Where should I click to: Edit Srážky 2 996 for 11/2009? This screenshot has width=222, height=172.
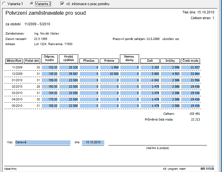tap(170, 67)
